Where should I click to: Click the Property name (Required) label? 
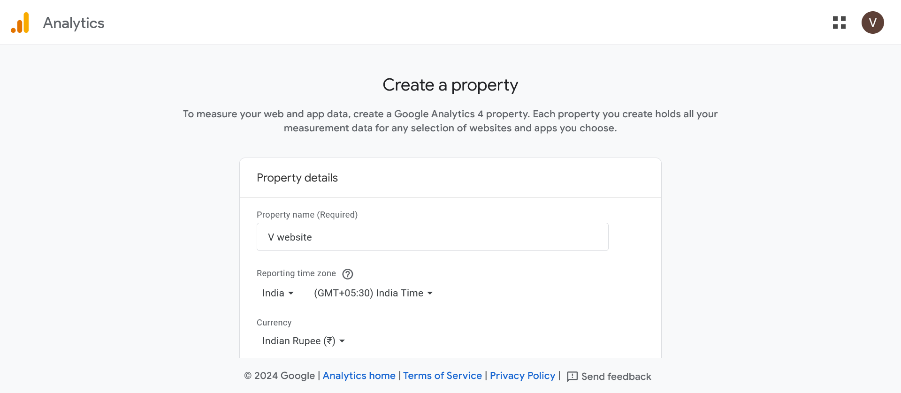307,215
